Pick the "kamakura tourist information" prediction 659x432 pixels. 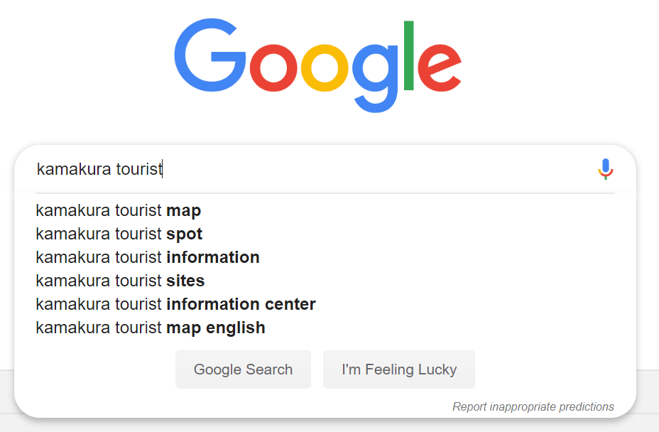(148, 257)
